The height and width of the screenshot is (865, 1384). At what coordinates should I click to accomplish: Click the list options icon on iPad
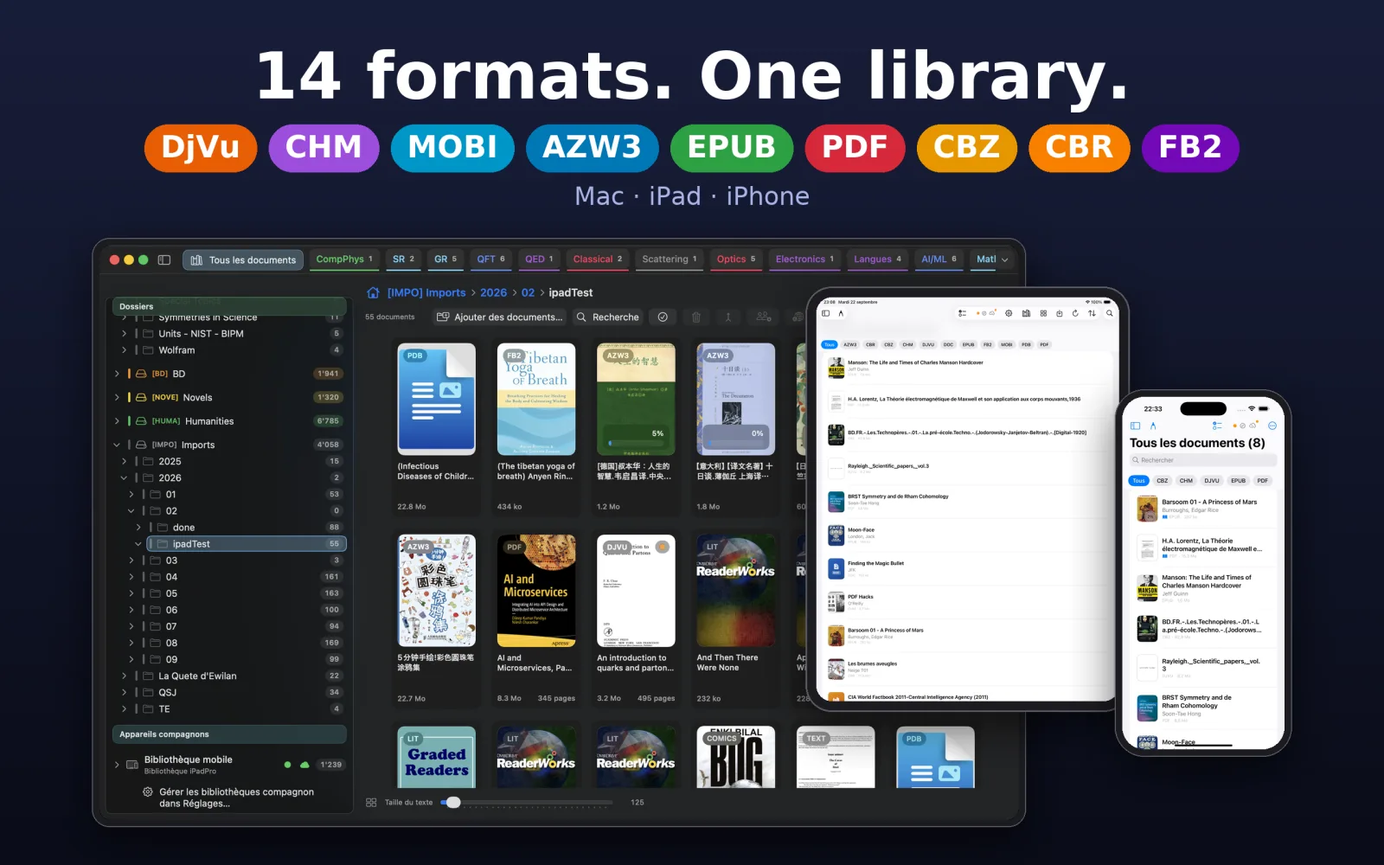coord(962,313)
